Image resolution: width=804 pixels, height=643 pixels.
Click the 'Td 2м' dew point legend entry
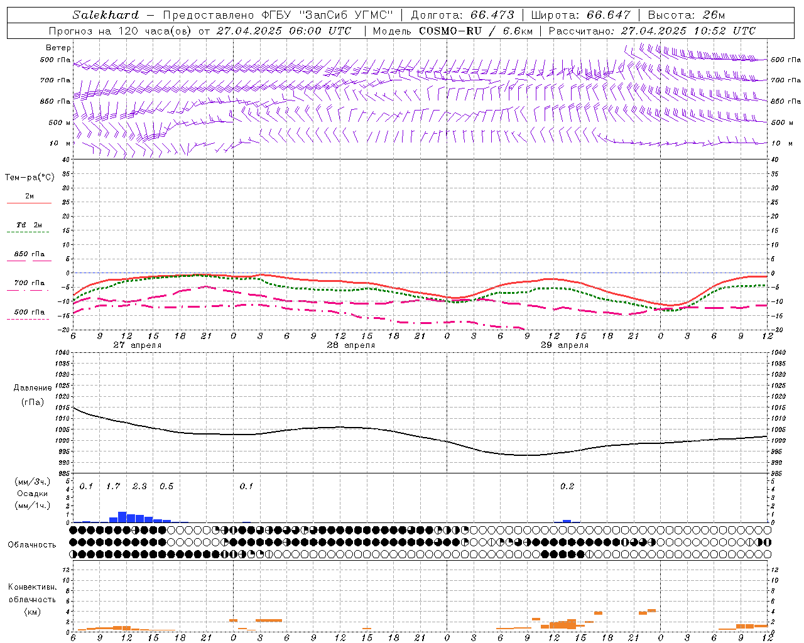pyautogui.click(x=29, y=225)
